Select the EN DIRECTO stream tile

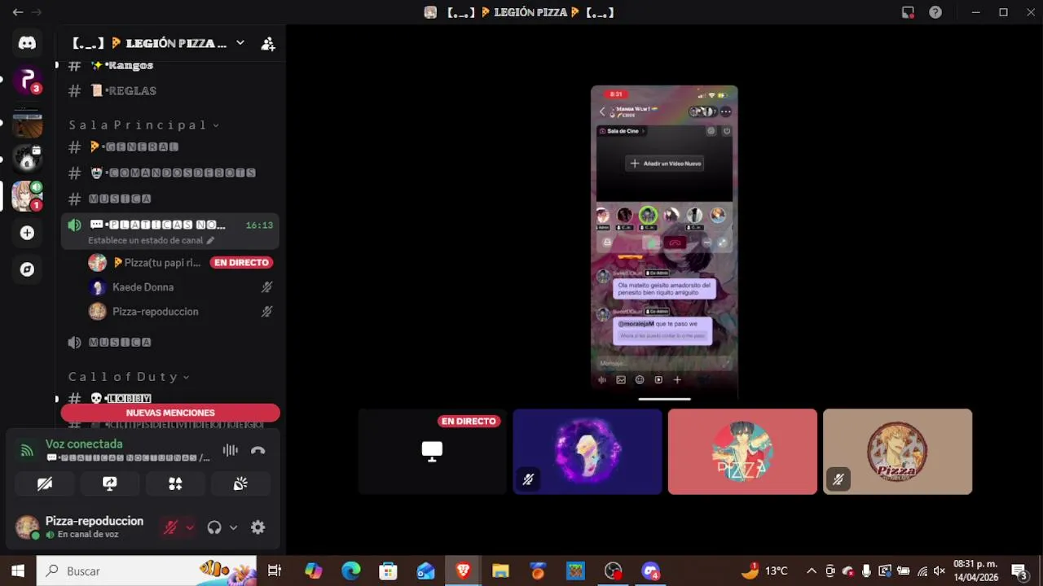click(x=433, y=452)
